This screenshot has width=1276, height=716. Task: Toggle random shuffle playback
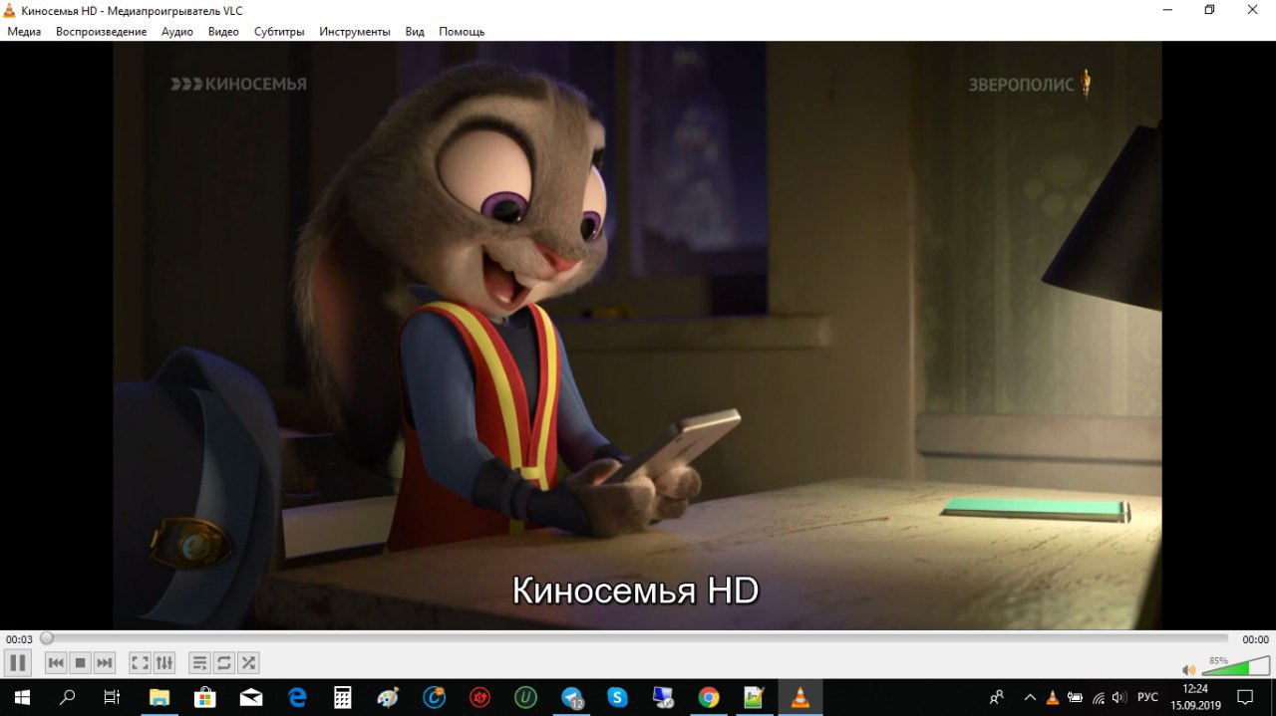[x=248, y=662]
